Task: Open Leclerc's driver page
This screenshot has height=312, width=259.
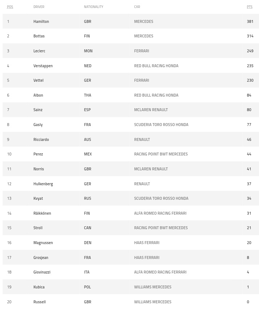Action: (39, 51)
